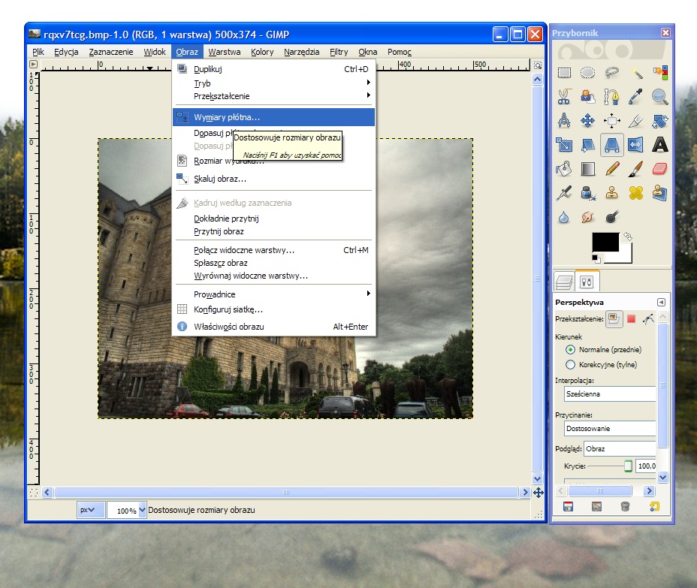Image resolution: width=697 pixels, height=588 pixels.
Task: Open the zoom percentage dropdown
Action: coord(143,511)
